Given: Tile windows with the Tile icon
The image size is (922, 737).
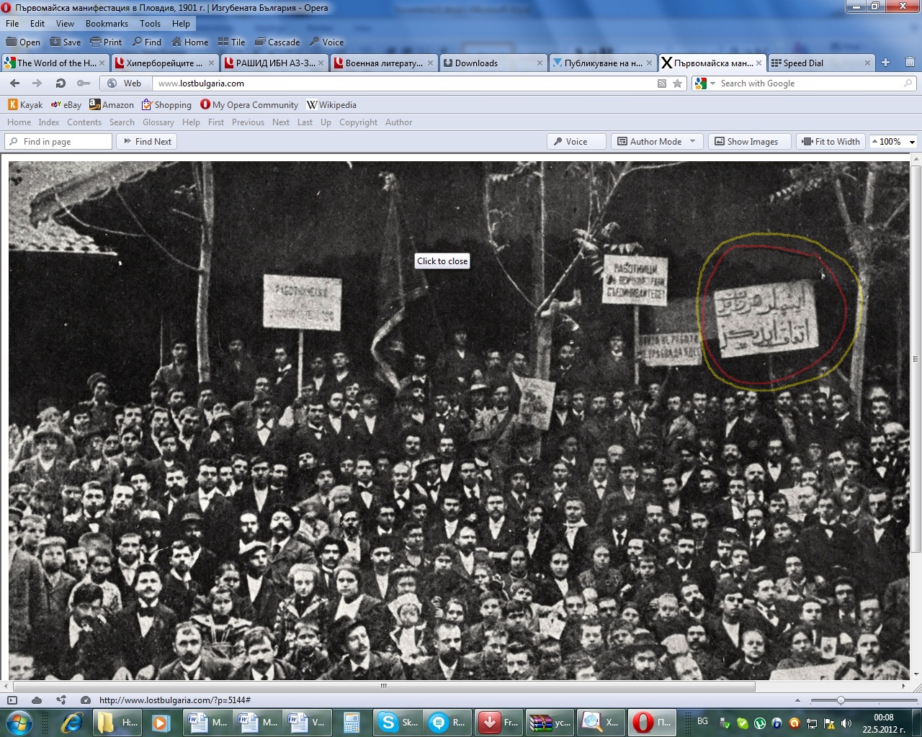Looking at the screenshot, I should [x=223, y=42].
